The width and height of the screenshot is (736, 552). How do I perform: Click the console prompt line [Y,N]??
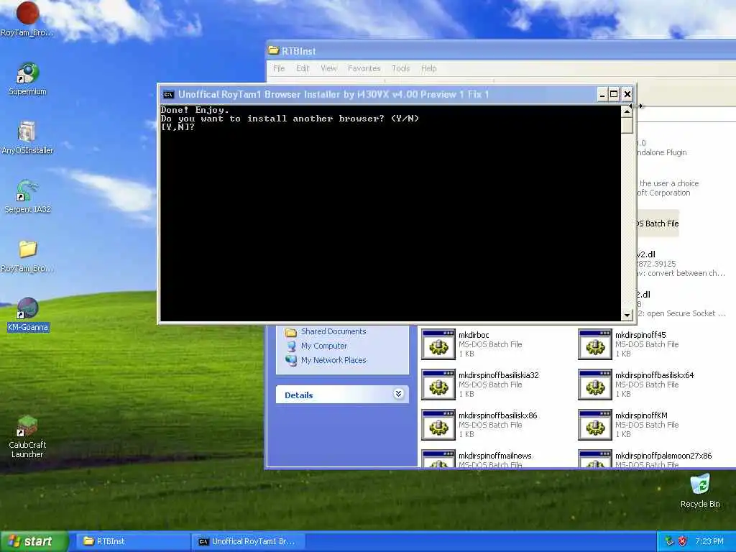pyautogui.click(x=178, y=127)
